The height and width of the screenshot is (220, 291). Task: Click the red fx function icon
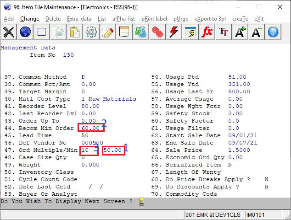[x=207, y=32]
